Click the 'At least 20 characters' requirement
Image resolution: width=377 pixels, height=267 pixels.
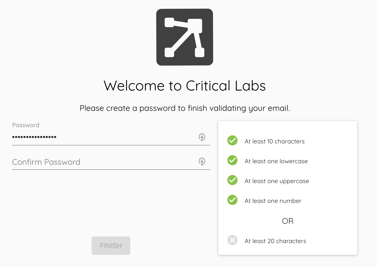coord(275,241)
